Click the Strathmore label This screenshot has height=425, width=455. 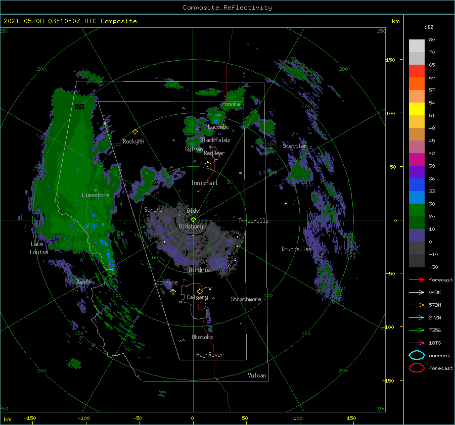pos(246,299)
